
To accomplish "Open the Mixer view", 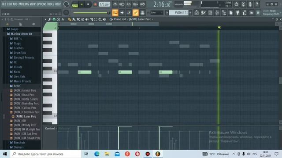I will [x=217, y=13].
